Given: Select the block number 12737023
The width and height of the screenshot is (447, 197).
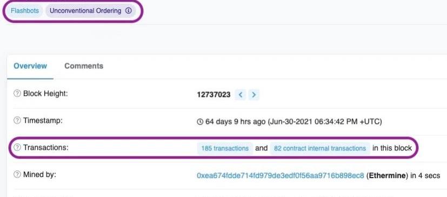Looking at the screenshot, I should [x=214, y=95].
